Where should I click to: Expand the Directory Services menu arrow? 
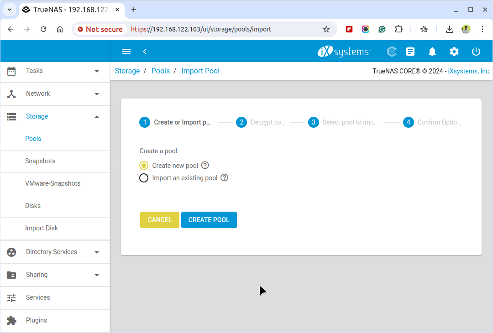click(97, 252)
